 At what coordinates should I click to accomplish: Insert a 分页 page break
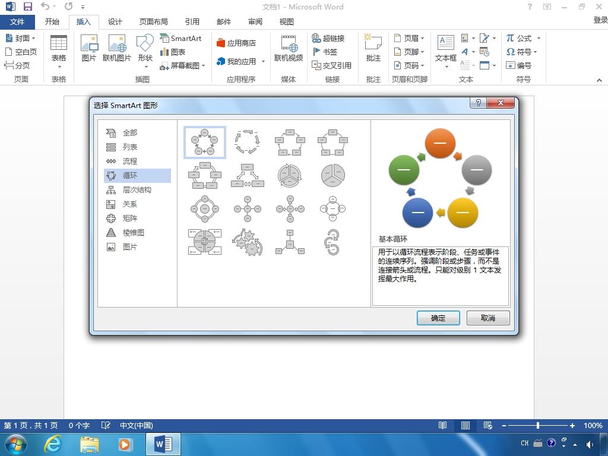pos(17,65)
